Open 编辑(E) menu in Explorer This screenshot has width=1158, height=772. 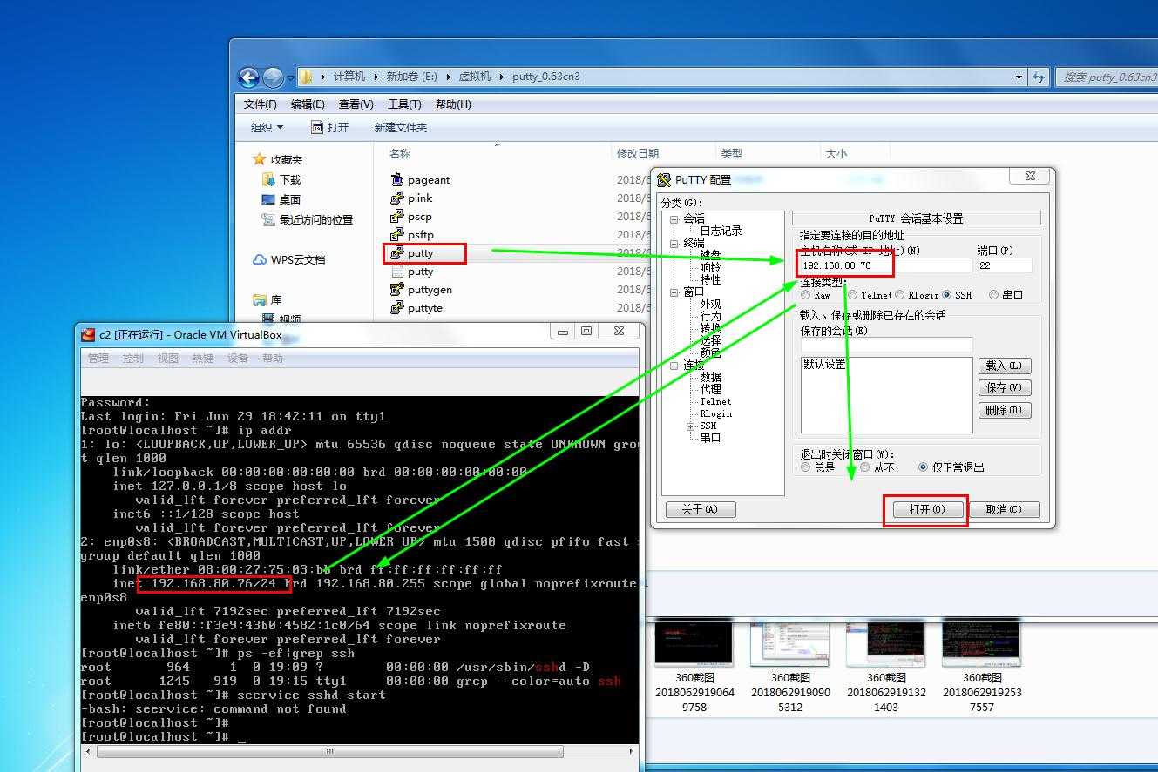click(308, 104)
